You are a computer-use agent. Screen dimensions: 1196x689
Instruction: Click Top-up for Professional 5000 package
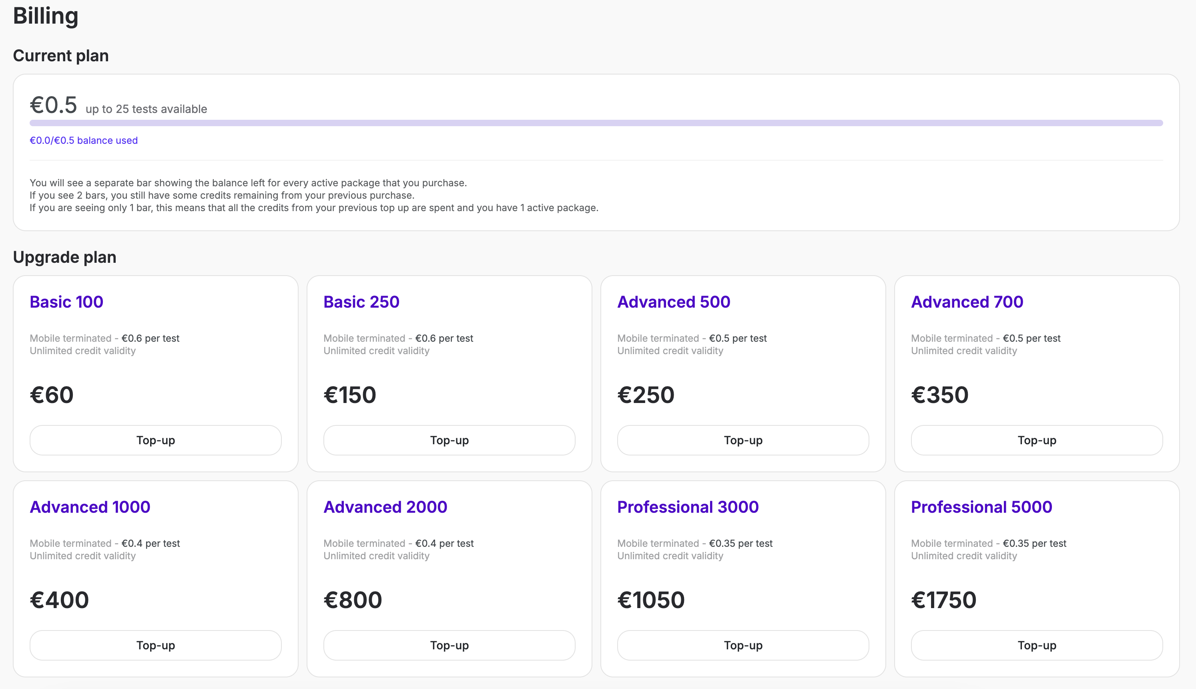pyautogui.click(x=1036, y=645)
